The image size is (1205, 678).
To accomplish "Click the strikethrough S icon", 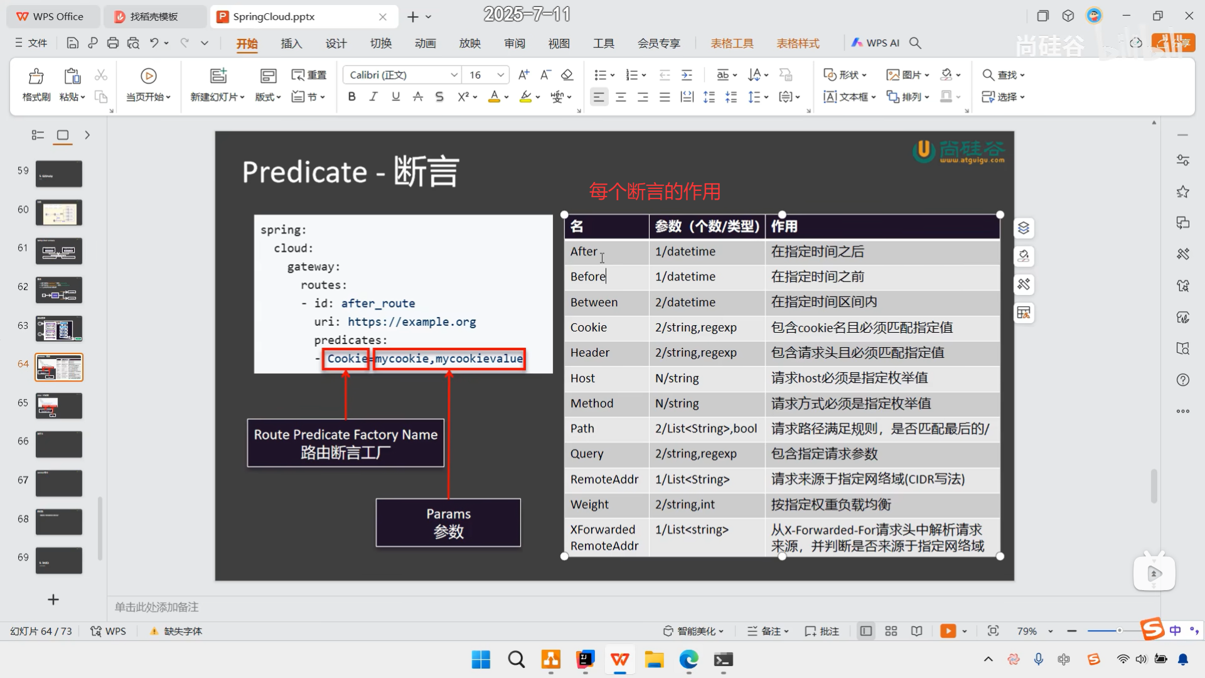I will click(x=439, y=97).
